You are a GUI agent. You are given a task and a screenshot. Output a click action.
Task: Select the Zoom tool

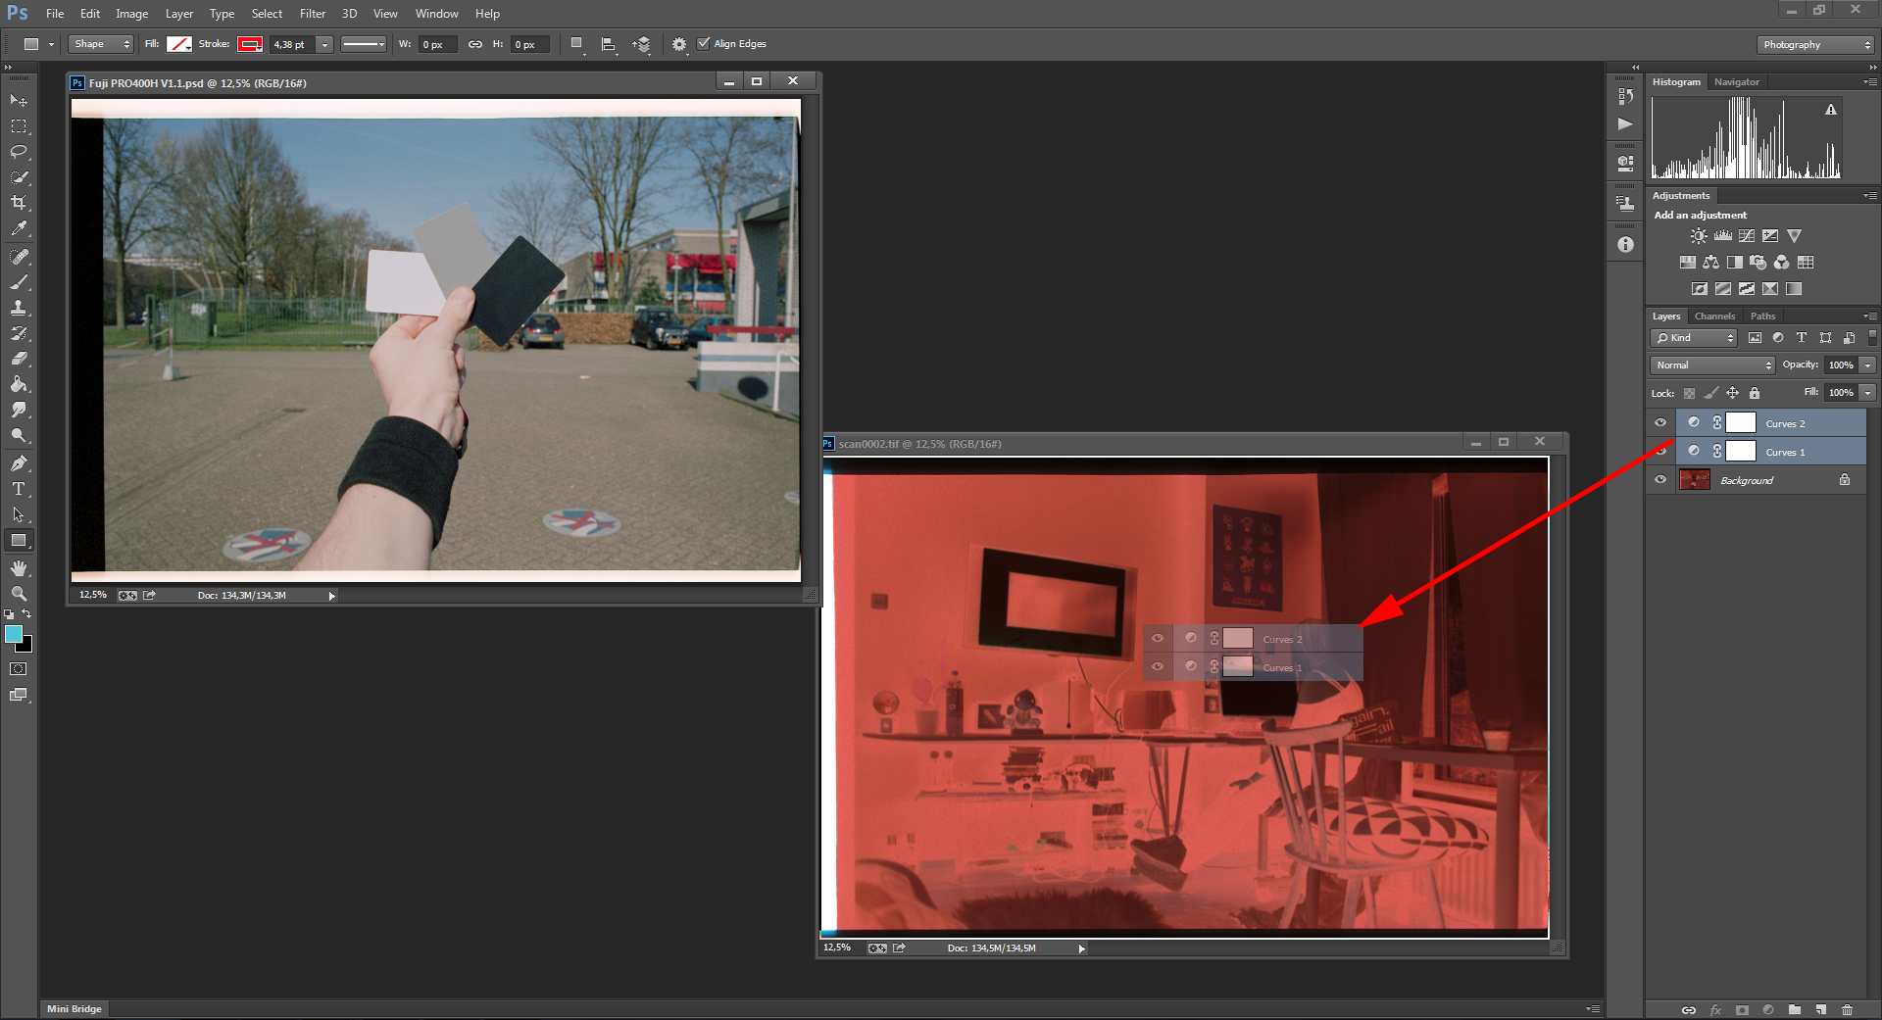pyautogui.click(x=19, y=594)
